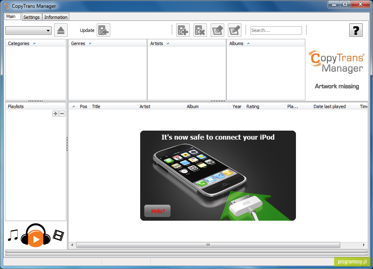Close the CopyTrans Manager window

(x=360, y=4)
